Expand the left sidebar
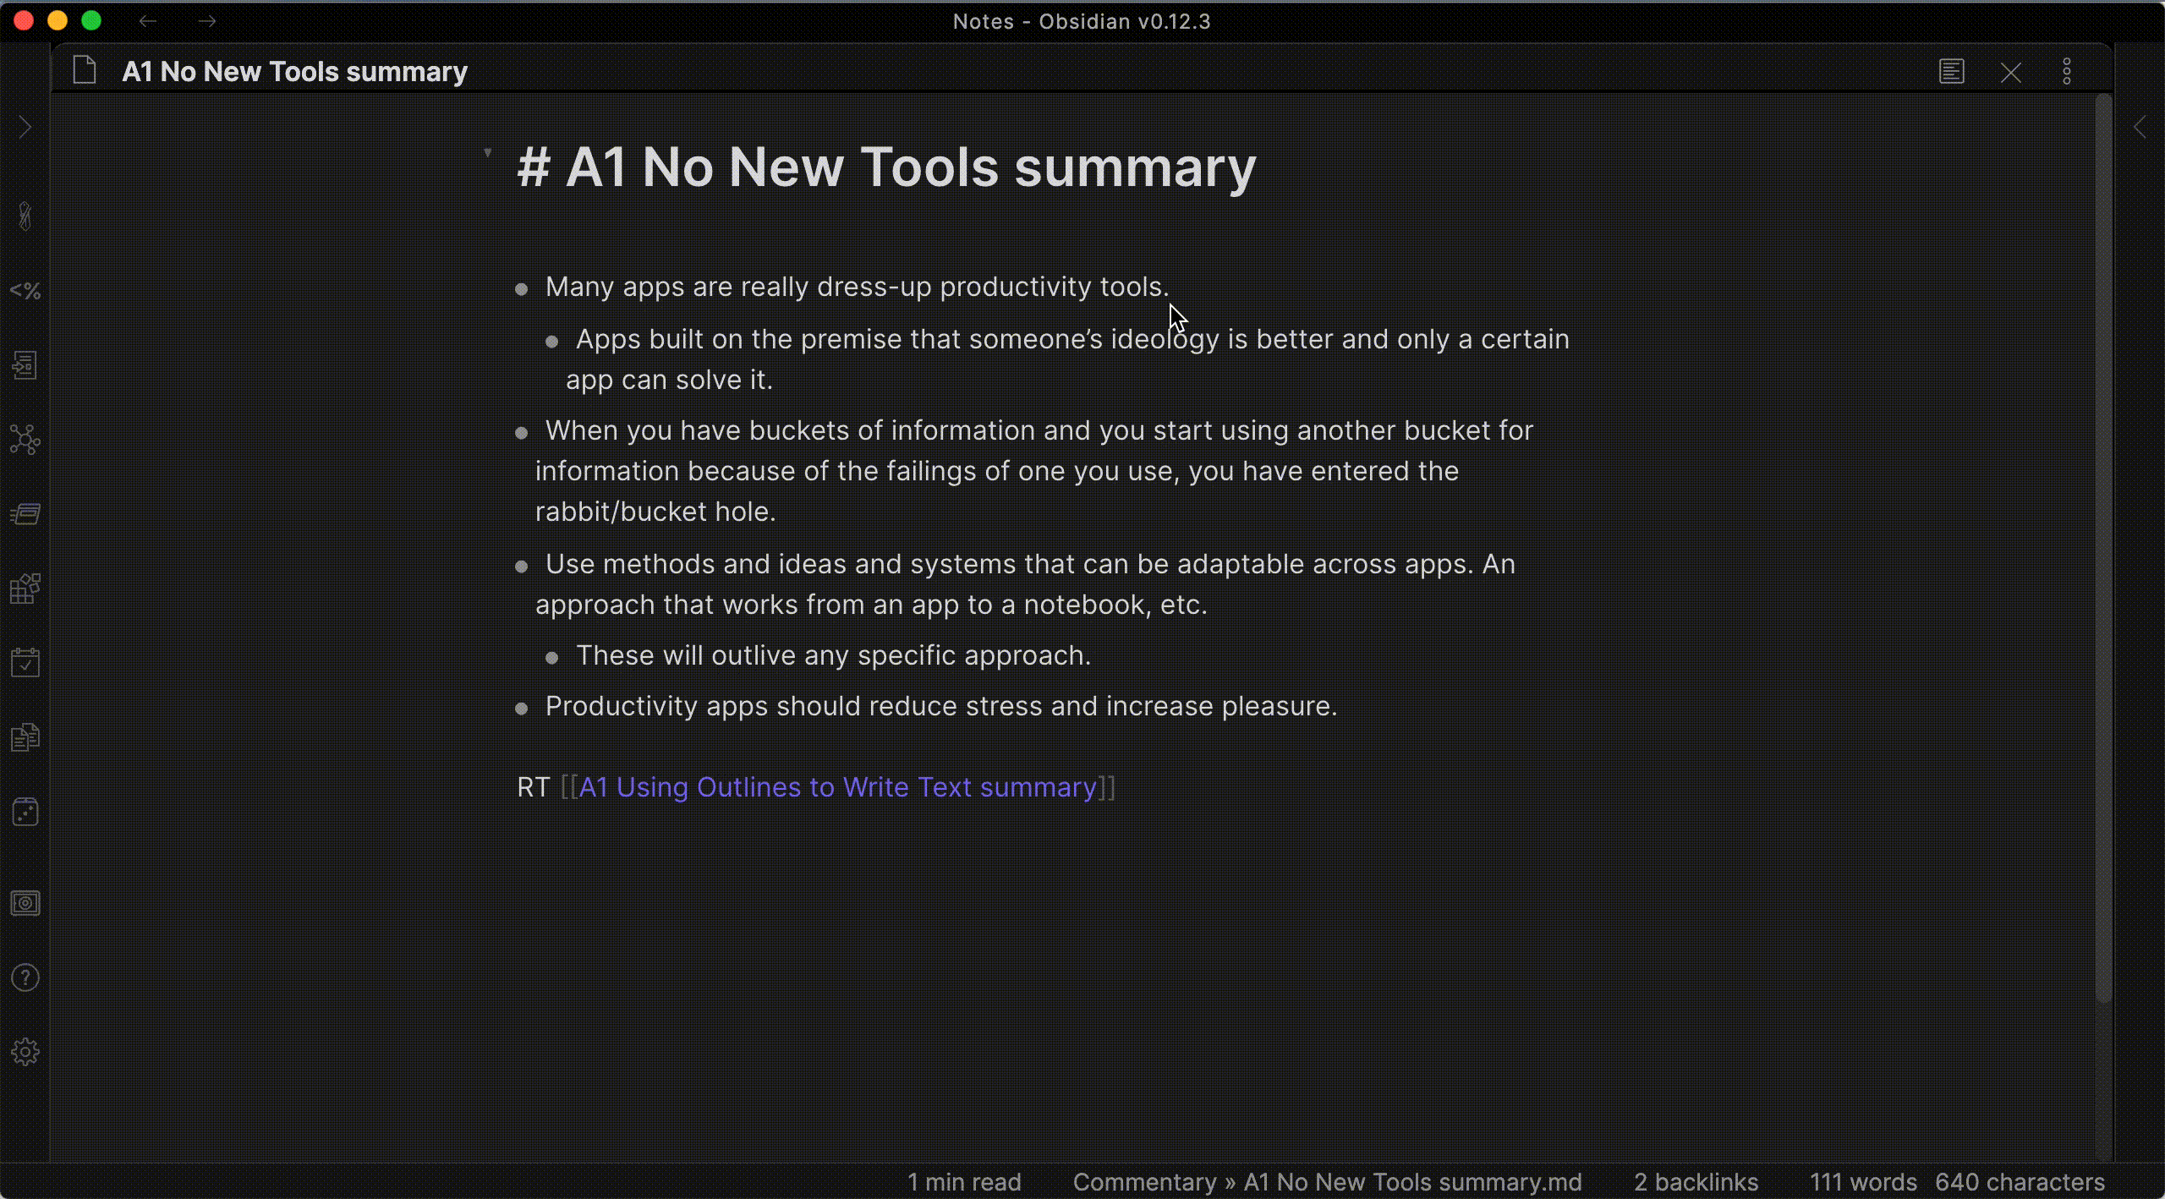 [x=25, y=128]
